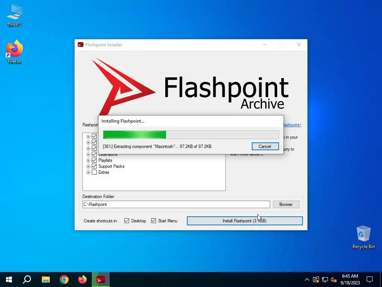Screen dimensions: 382x287
Task: Click Install Flashpoint (3.1GB) button
Action: (245, 221)
